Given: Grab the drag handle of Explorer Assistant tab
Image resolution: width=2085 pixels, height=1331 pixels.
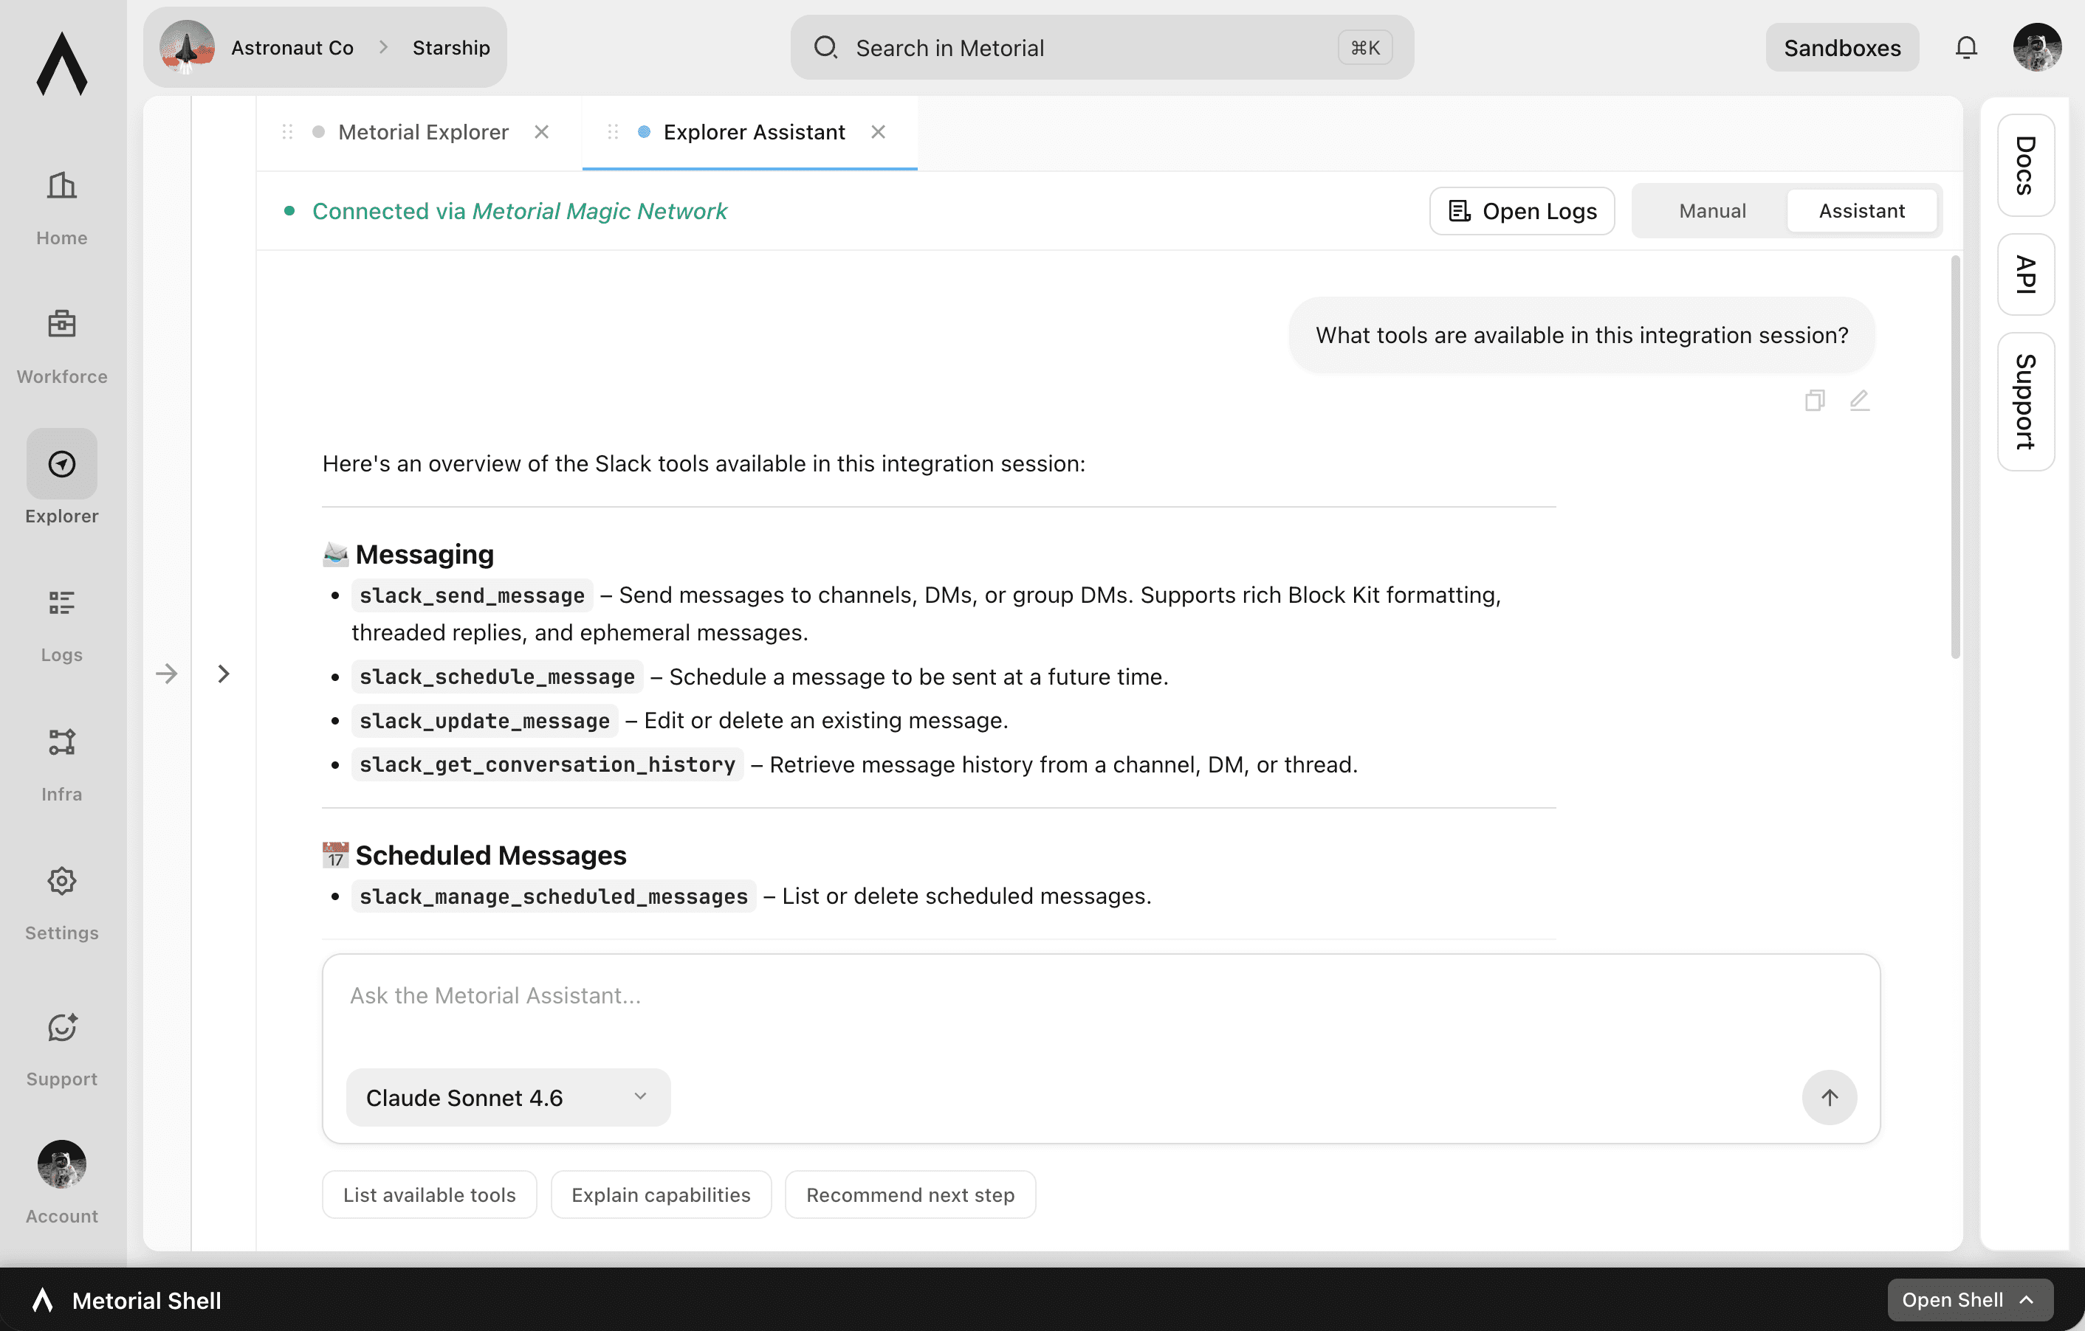Looking at the screenshot, I should click(613, 131).
